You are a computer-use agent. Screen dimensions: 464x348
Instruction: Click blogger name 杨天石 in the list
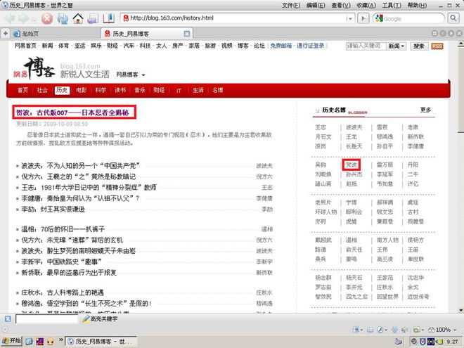click(354, 278)
